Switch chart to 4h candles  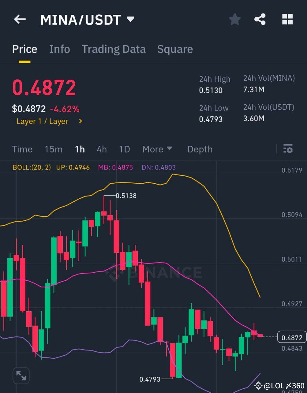(102, 149)
